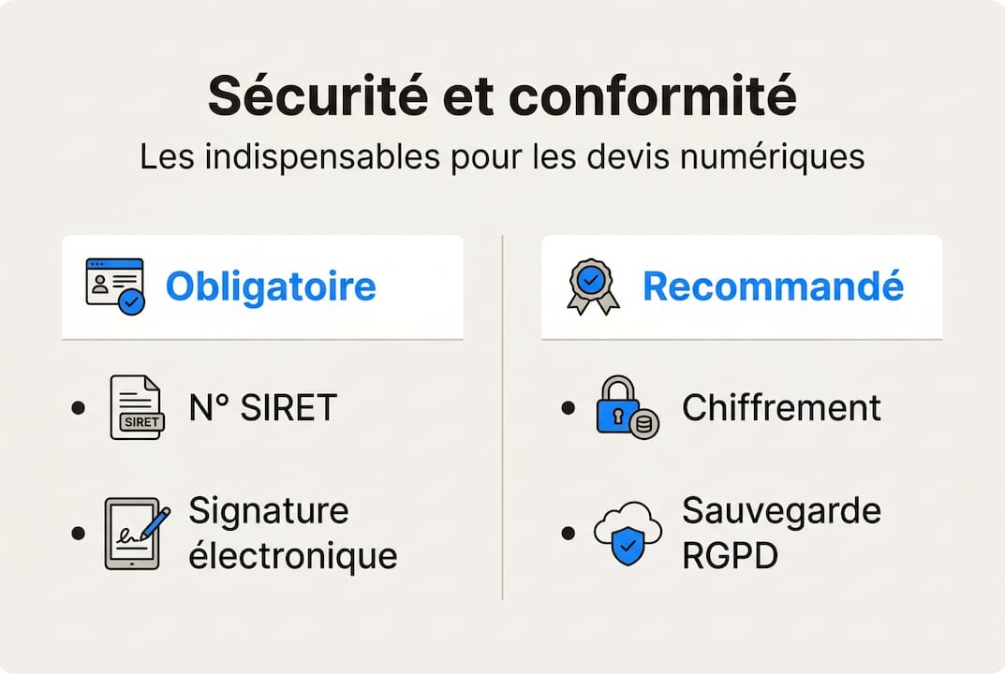Click the ID card icon beside Obligatoire

coord(115,286)
